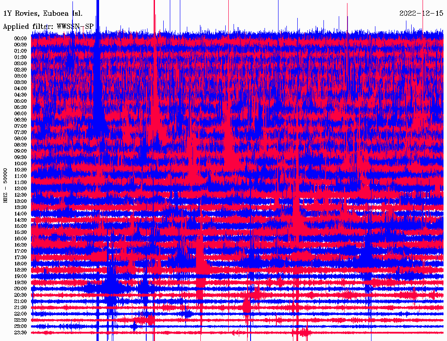Choose the 10:30 time label
Image resolution: width=447 pixels, height=341 pixels.
[x=21, y=170]
